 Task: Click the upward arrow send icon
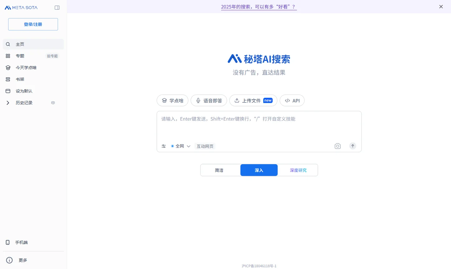pyautogui.click(x=352, y=146)
